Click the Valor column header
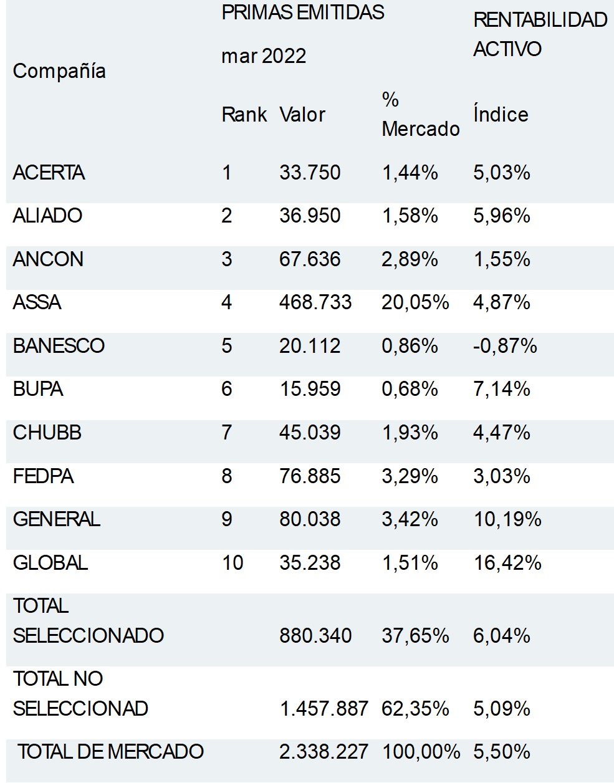The image size is (614, 783). tap(302, 115)
